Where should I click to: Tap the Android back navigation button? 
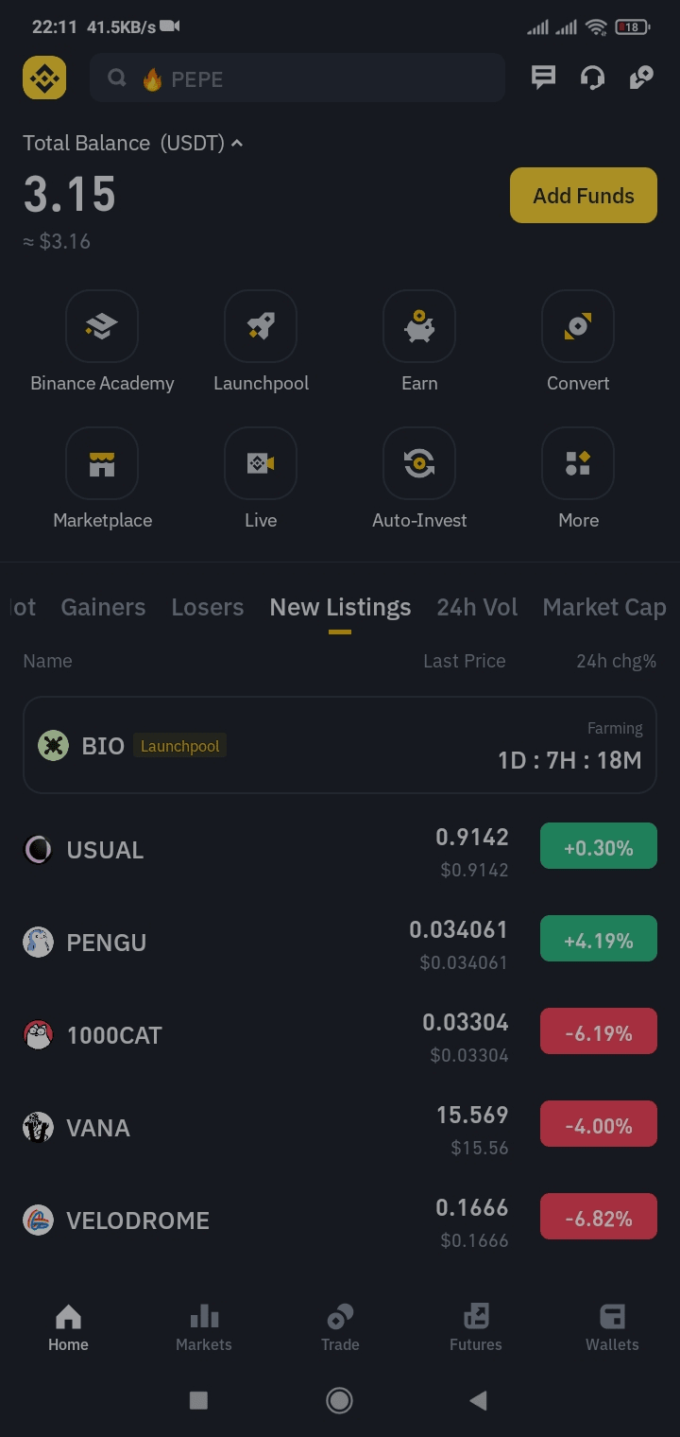pos(479,1400)
